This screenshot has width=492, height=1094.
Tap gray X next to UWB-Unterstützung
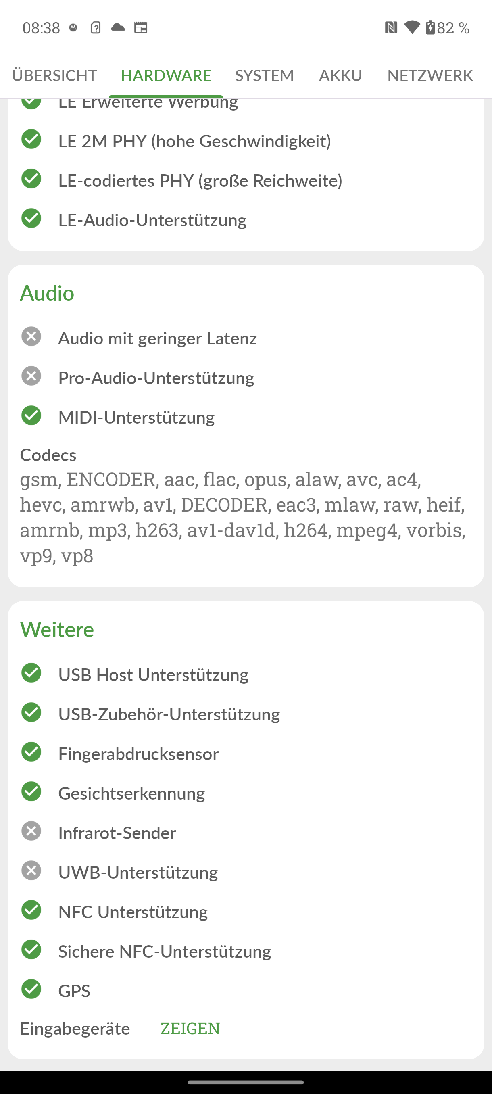[x=31, y=871]
